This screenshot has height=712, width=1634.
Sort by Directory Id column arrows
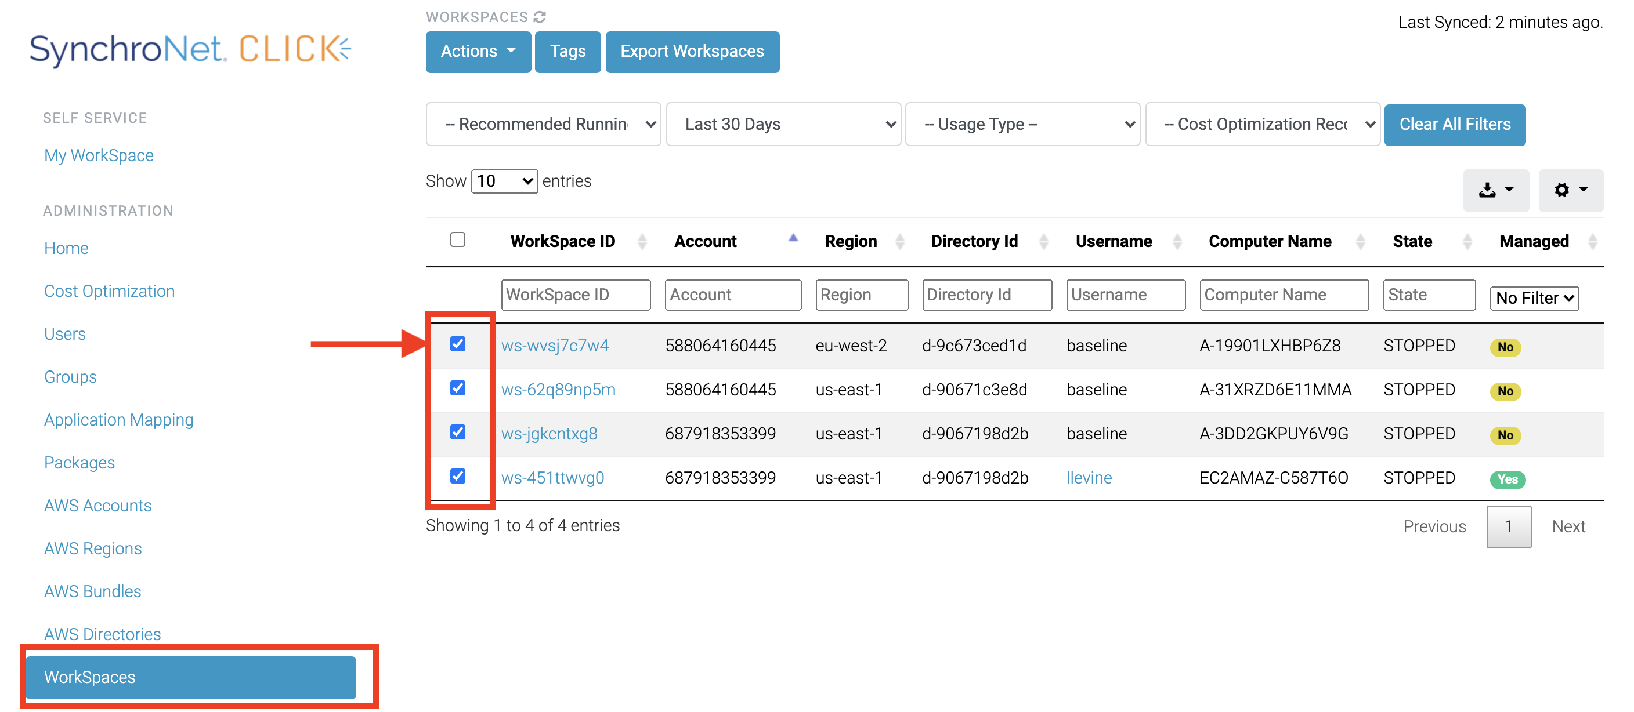(x=1043, y=242)
